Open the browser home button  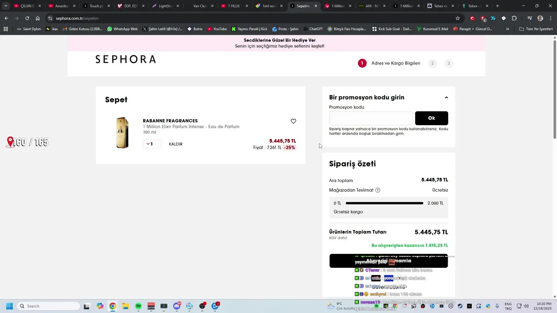pyautogui.click(x=38, y=18)
